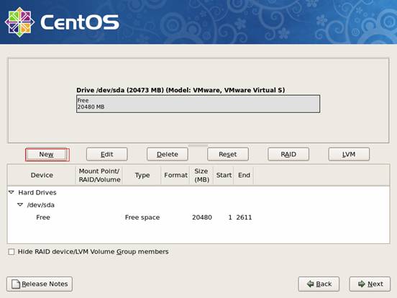Click the Back arrow icon

coord(310,284)
